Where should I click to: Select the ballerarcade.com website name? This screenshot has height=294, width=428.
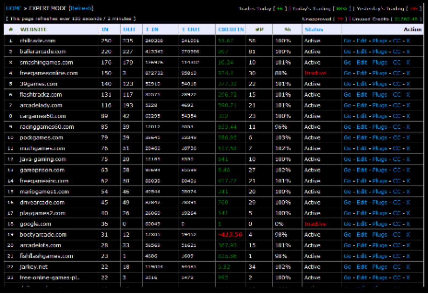(x=43, y=51)
